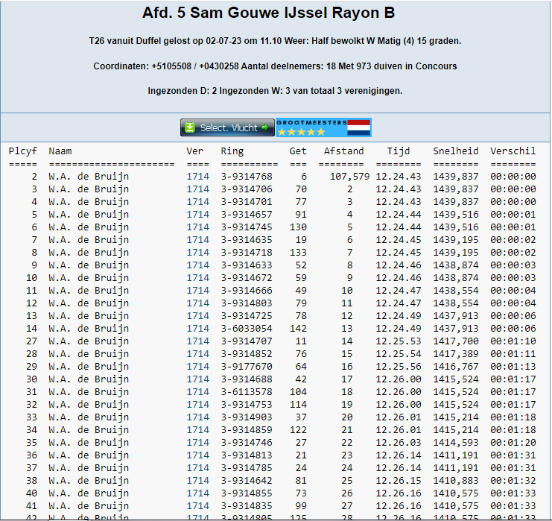The width and height of the screenshot is (552, 521).
Task: Click speed value 1417,700
Action: pyautogui.click(x=456, y=341)
